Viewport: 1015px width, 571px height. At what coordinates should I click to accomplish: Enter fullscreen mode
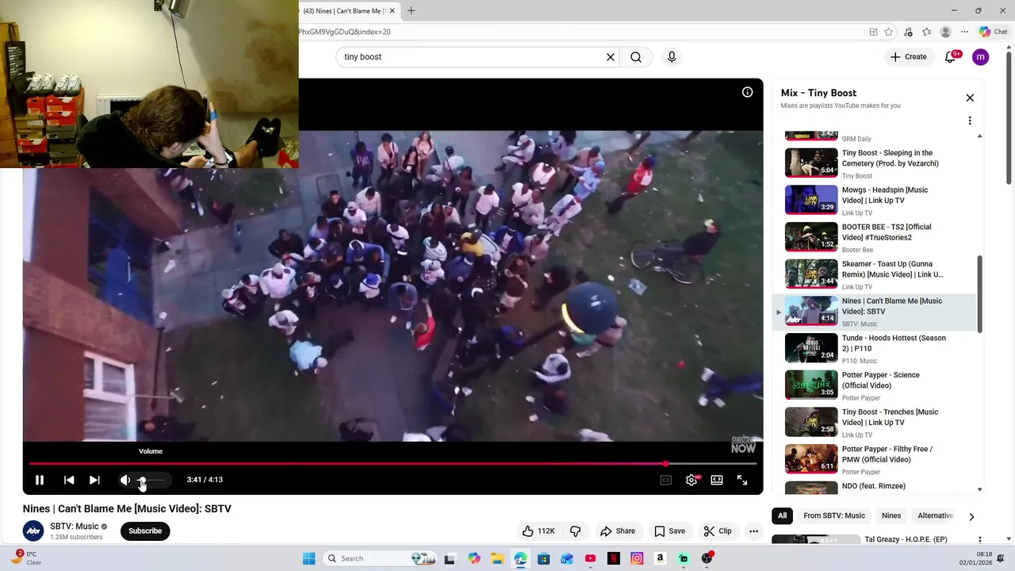(x=742, y=480)
